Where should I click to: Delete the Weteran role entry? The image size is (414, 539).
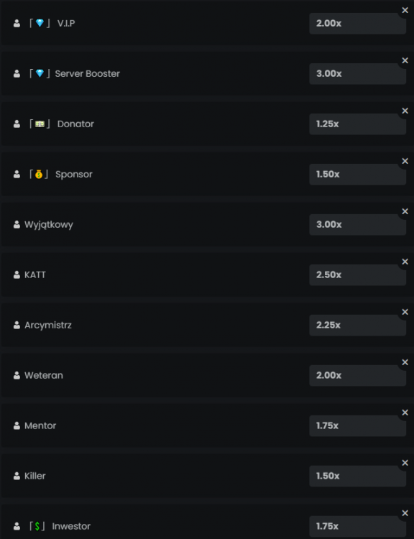[405, 362]
